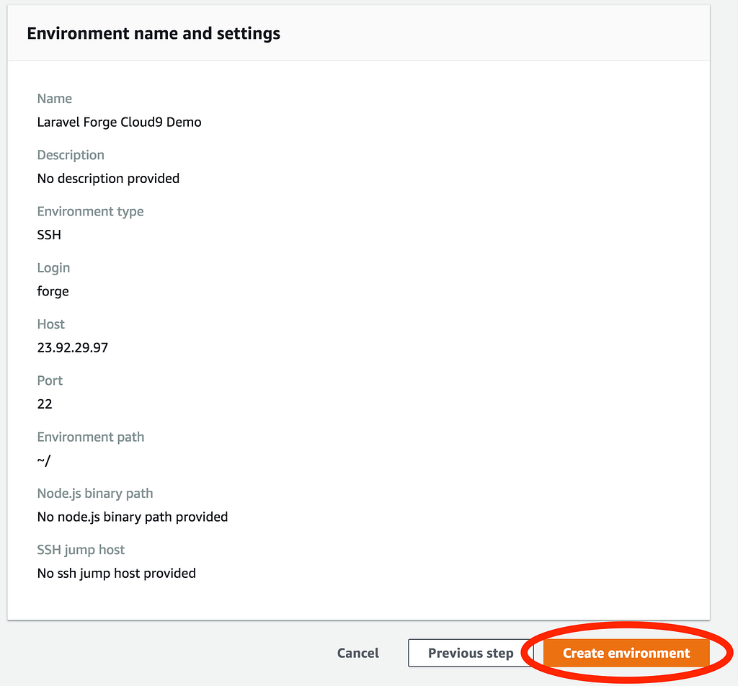Click the Host field label
The width and height of the screenshot is (738, 686).
point(51,324)
